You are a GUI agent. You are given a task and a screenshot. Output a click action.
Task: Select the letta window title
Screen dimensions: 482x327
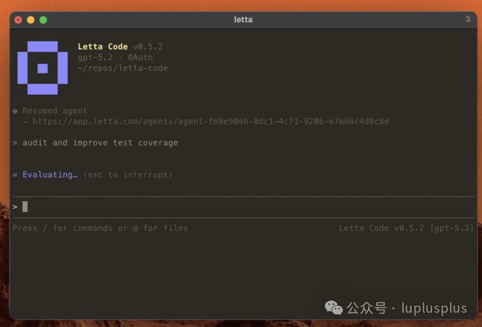coord(243,19)
